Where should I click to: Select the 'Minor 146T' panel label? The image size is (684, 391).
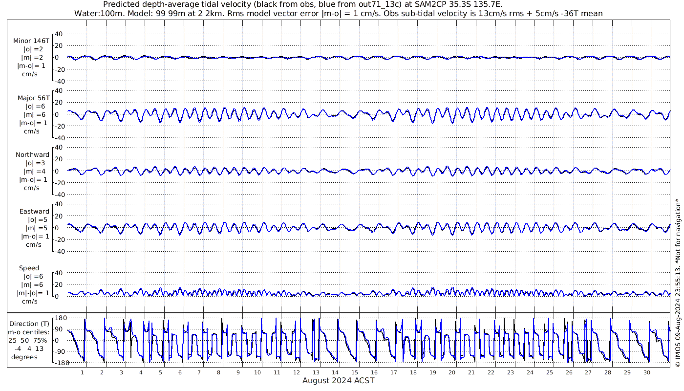tap(31, 41)
